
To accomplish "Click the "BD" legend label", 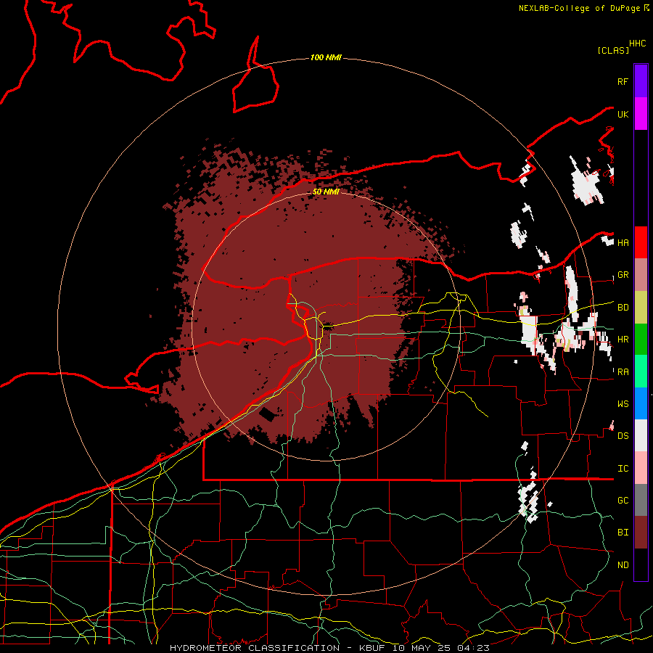I will 623,308.
